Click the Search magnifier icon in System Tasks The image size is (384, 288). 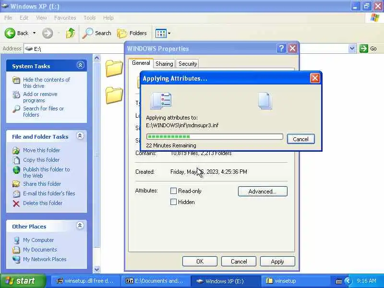[16, 109]
